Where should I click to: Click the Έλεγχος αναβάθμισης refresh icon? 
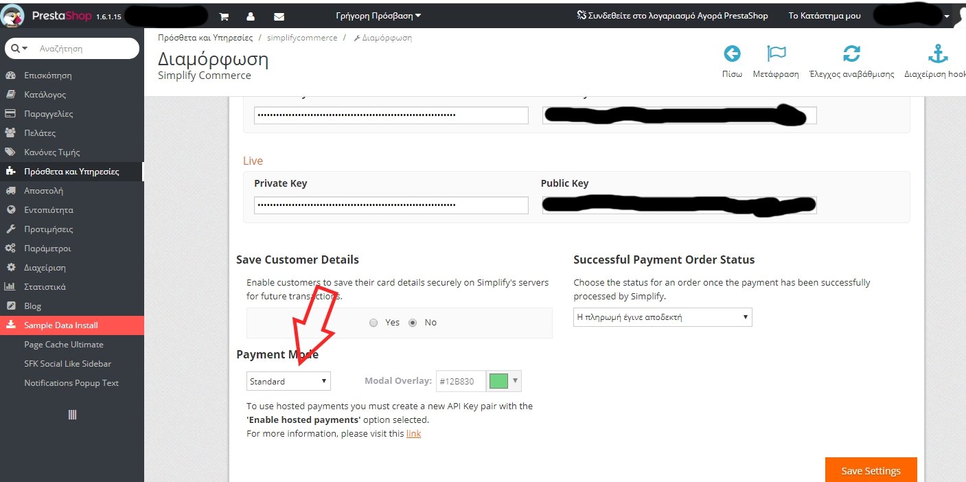(x=851, y=54)
